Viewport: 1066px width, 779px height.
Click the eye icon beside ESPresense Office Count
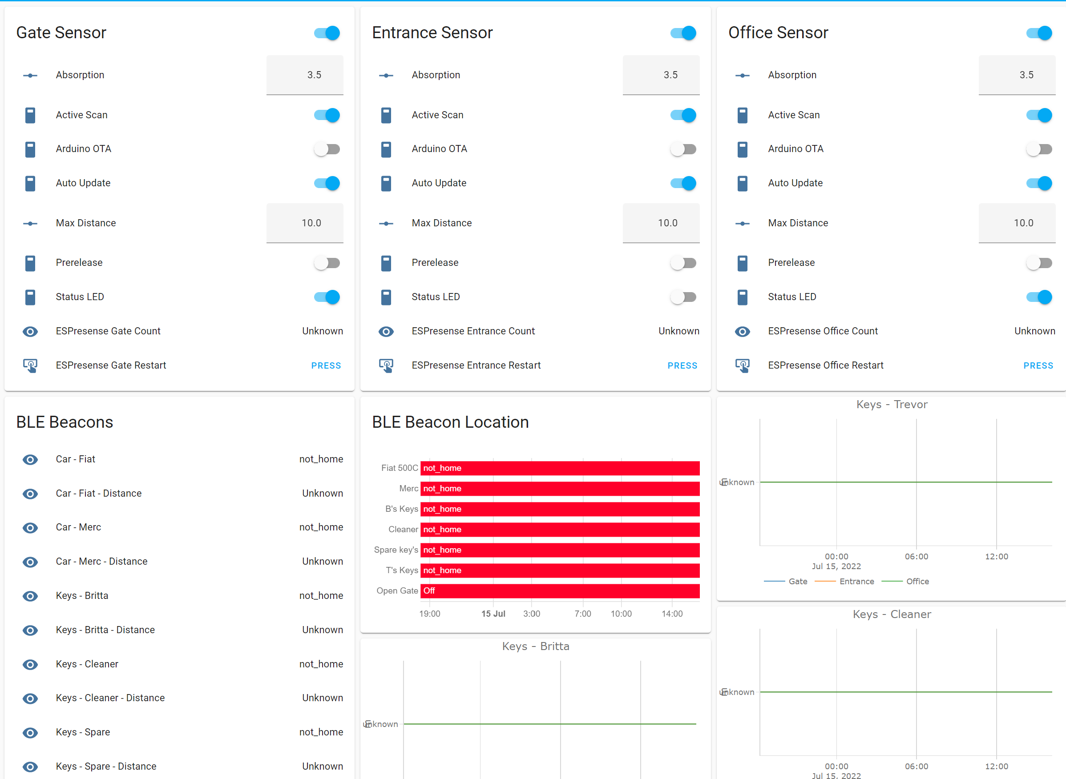click(742, 332)
